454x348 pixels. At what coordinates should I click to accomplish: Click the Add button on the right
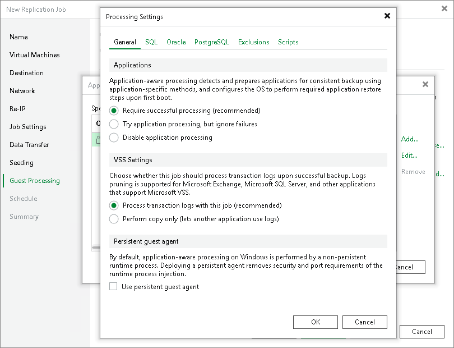pyautogui.click(x=410, y=139)
